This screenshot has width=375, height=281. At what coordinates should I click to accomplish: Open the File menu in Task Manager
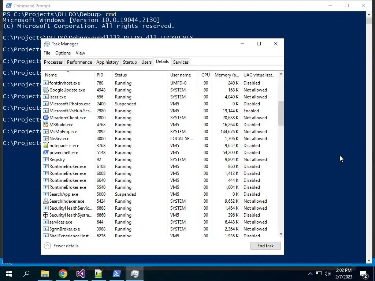47,53
